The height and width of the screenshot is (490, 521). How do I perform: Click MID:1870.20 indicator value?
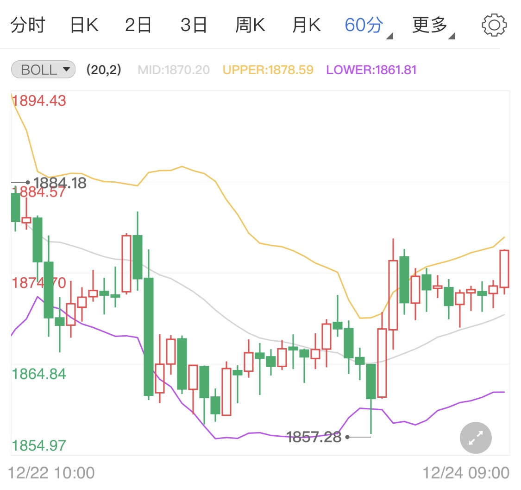tap(174, 70)
